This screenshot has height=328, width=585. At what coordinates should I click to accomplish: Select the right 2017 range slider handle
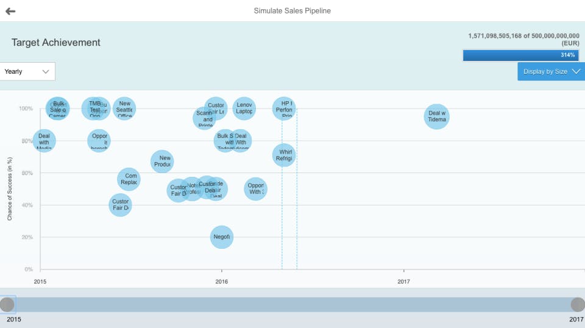(x=578, y=304)
